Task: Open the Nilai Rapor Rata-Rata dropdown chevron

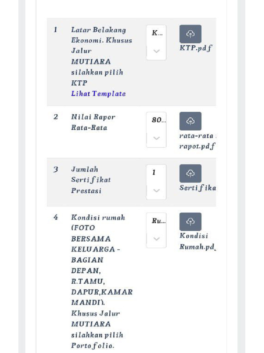Action: (x=156, y=138)
